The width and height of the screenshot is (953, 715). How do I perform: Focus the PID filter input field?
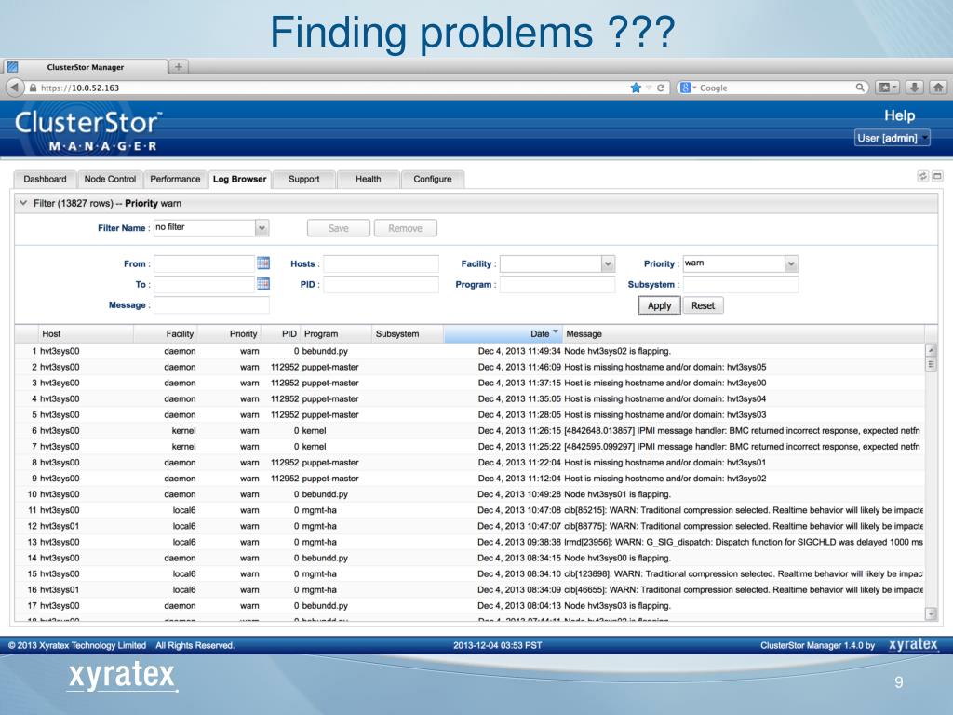(381, 284)
